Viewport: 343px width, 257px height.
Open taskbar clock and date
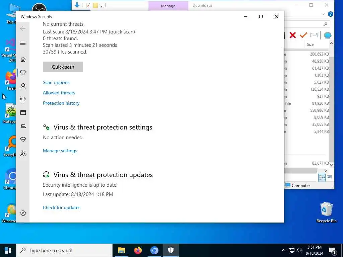314,250
